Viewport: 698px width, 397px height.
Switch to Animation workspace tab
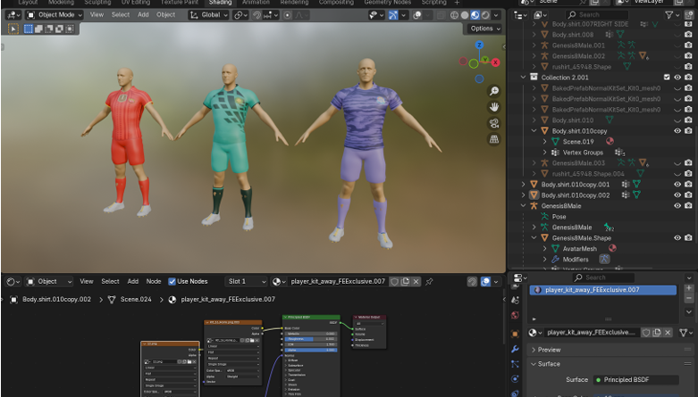pyautogui.click(x=256, y=3)
